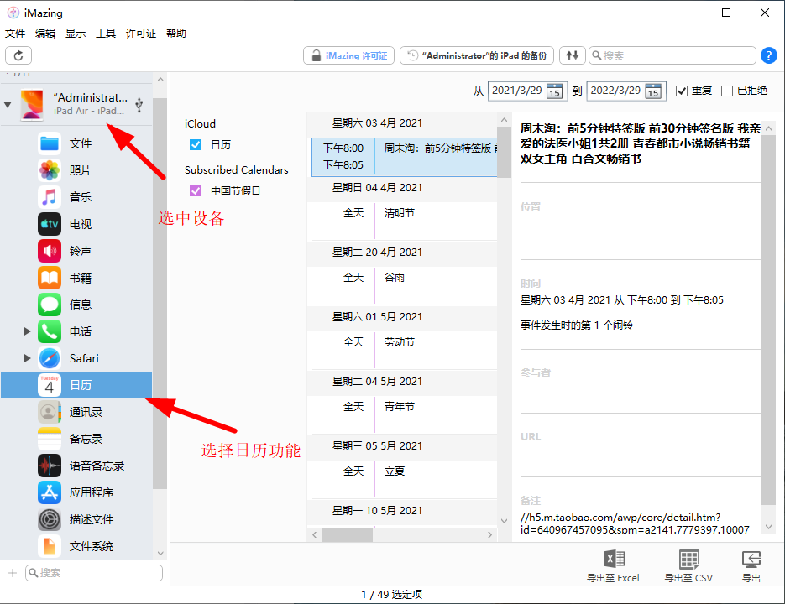
Task: Select the 青年节 event
Action: (405, 414)
